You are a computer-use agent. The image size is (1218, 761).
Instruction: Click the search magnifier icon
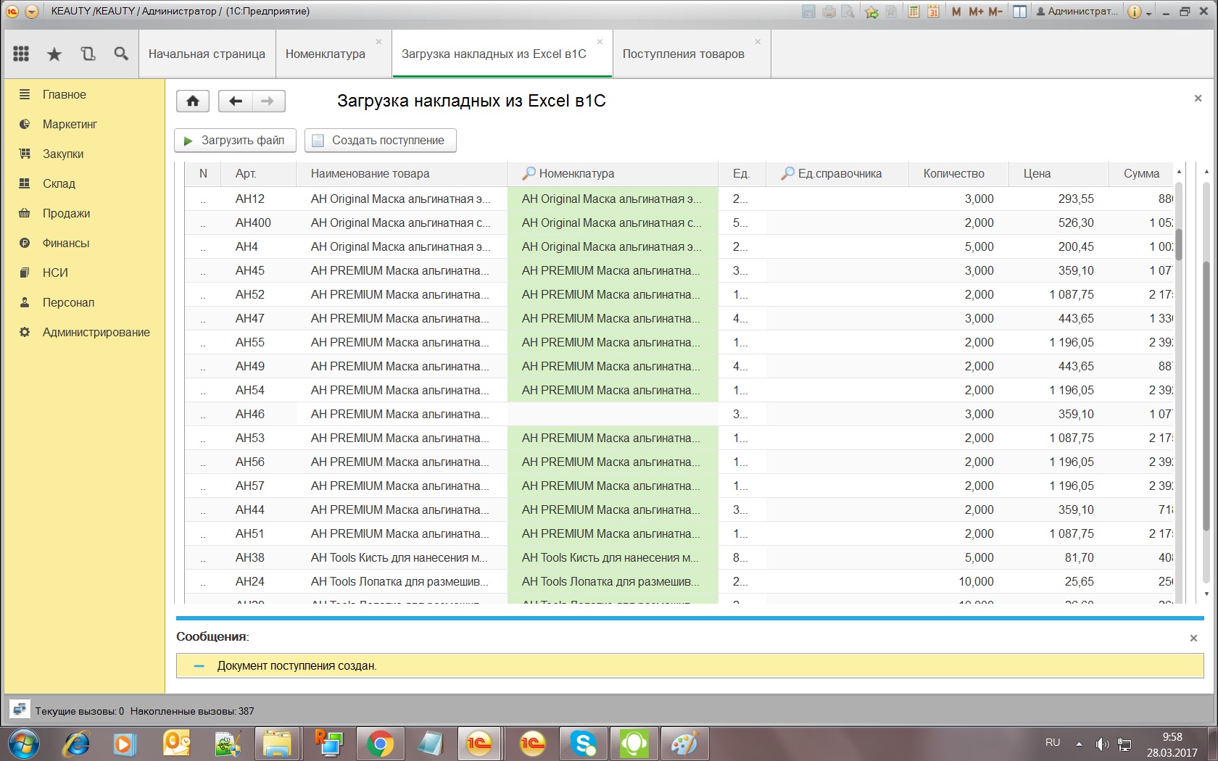click(x=121, y=54)
